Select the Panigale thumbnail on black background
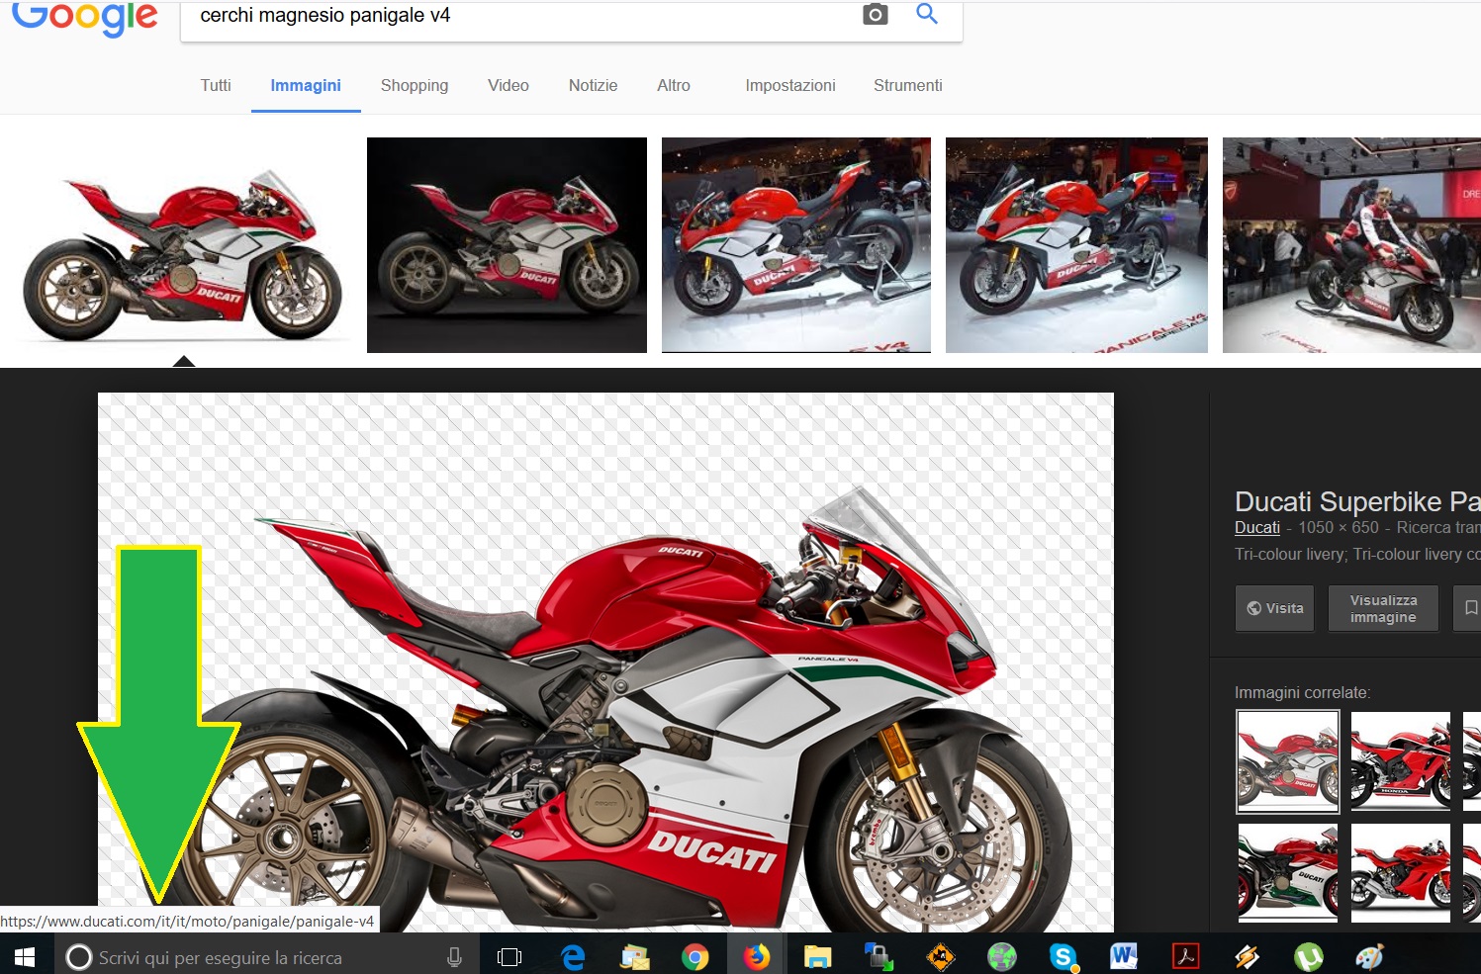The height and width of the screenshot is (974, 1481). pos(507,245)
